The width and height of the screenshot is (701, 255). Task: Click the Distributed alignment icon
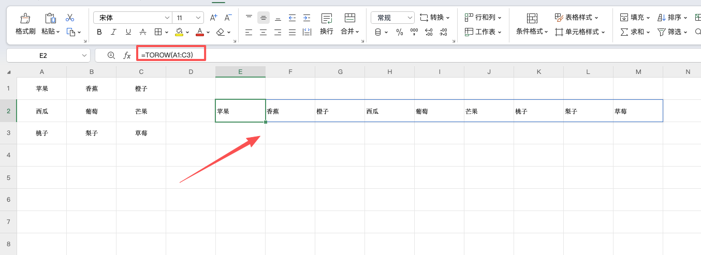pyautogui.click(x=307, y=32)
